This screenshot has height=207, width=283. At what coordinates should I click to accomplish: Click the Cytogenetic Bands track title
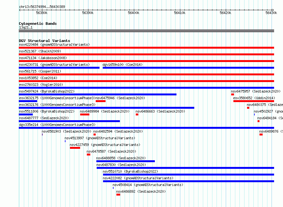(38, 24)
